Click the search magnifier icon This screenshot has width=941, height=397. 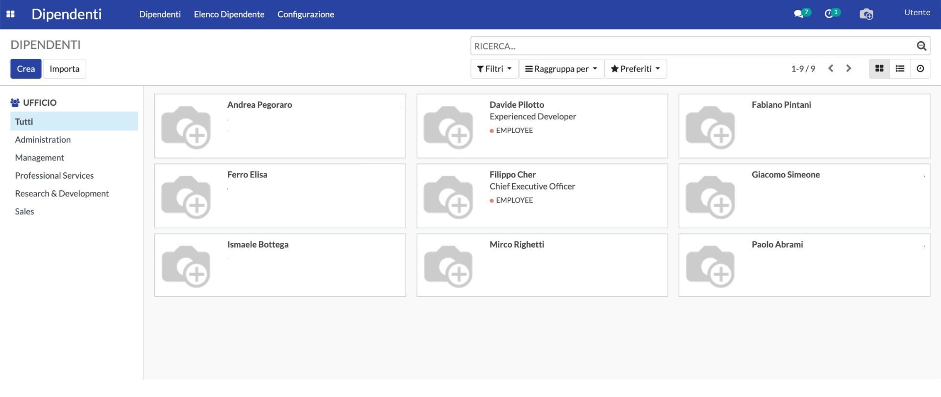921,46
